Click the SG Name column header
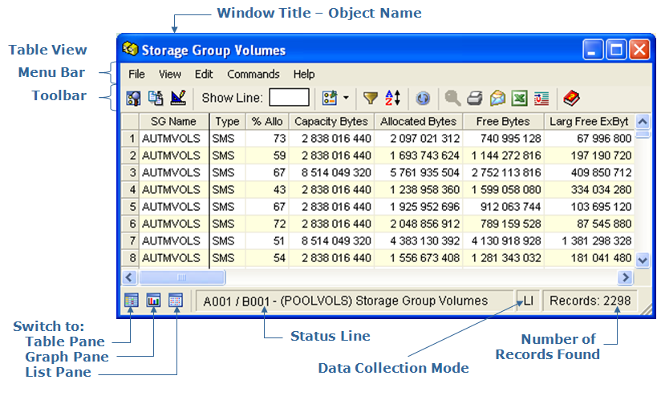The height and width of the screenshot is (400, 657). (173, 121)
